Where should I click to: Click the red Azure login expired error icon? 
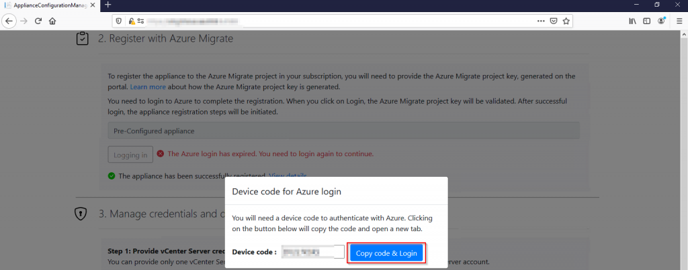[x=161, y=153]
